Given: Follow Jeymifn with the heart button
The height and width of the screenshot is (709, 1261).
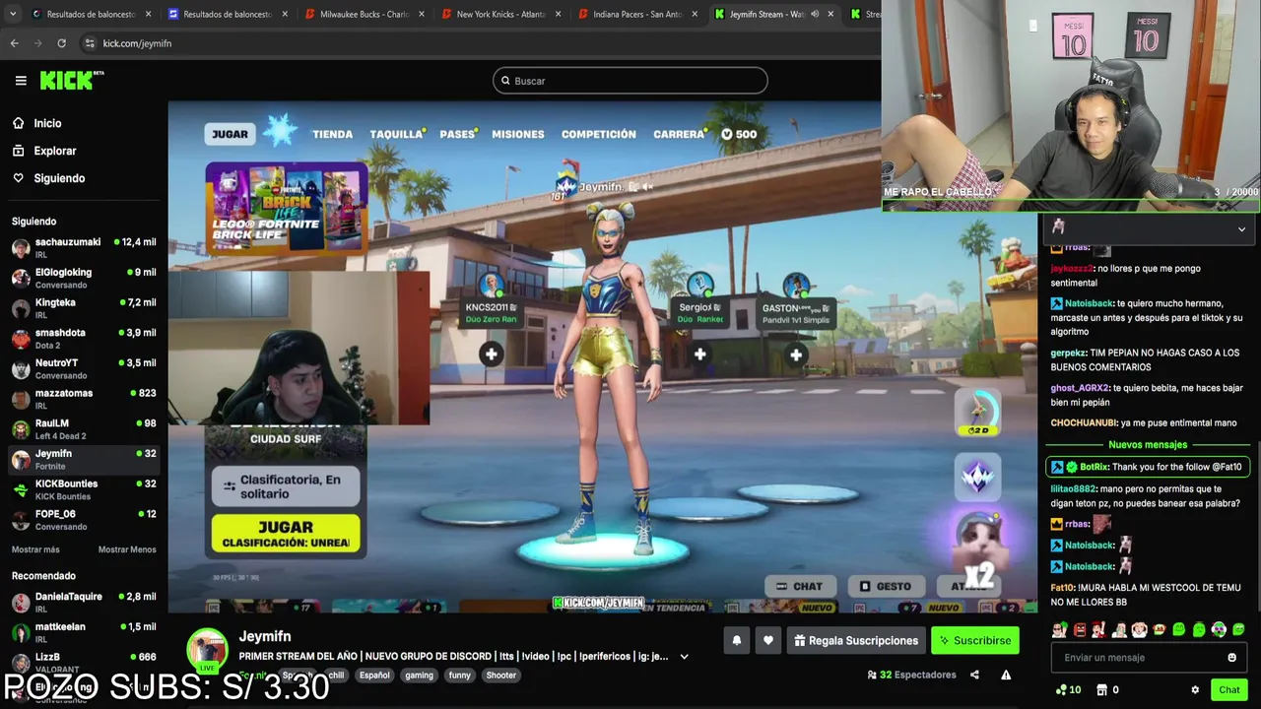Looking at the screenshot, I should point(768,640).
